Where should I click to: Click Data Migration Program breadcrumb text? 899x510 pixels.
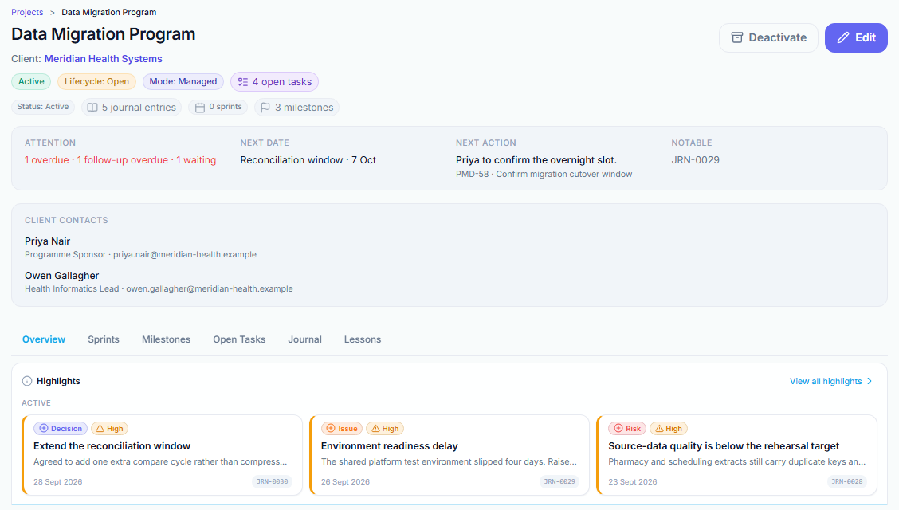109,12
